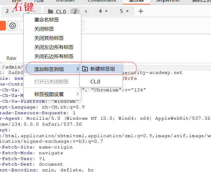
Task: Open the Intruder top tab
Action: (66, 1)
